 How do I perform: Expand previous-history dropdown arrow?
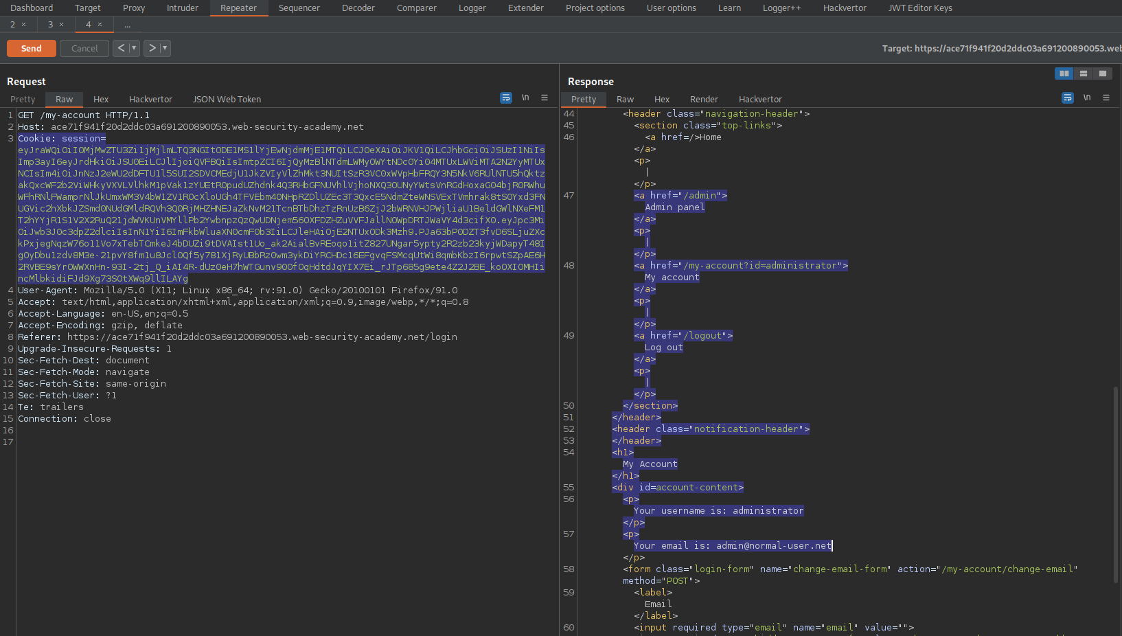[x=134, y=48]
